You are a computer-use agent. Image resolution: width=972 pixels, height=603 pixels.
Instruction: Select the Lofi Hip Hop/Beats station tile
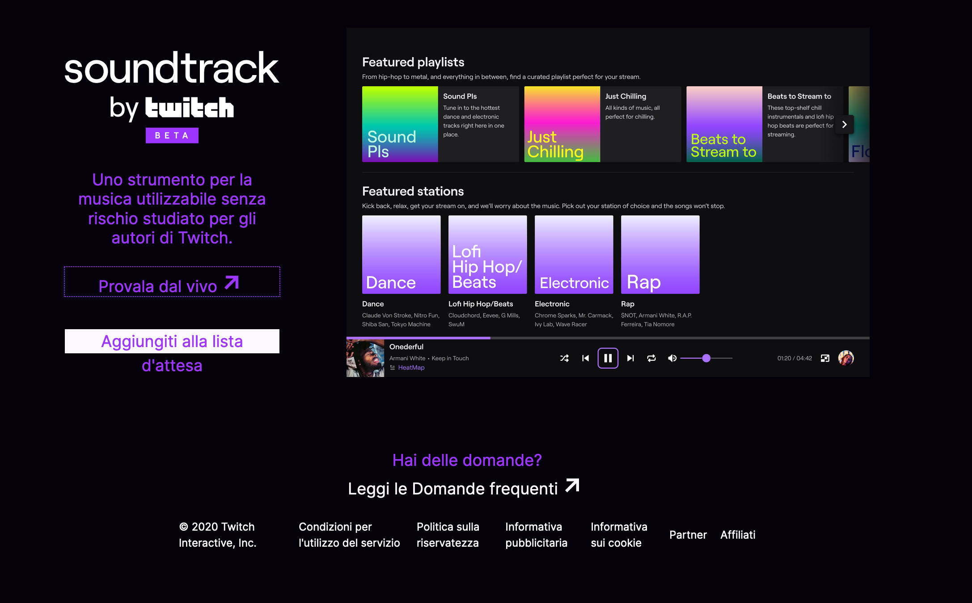point(488,255)
